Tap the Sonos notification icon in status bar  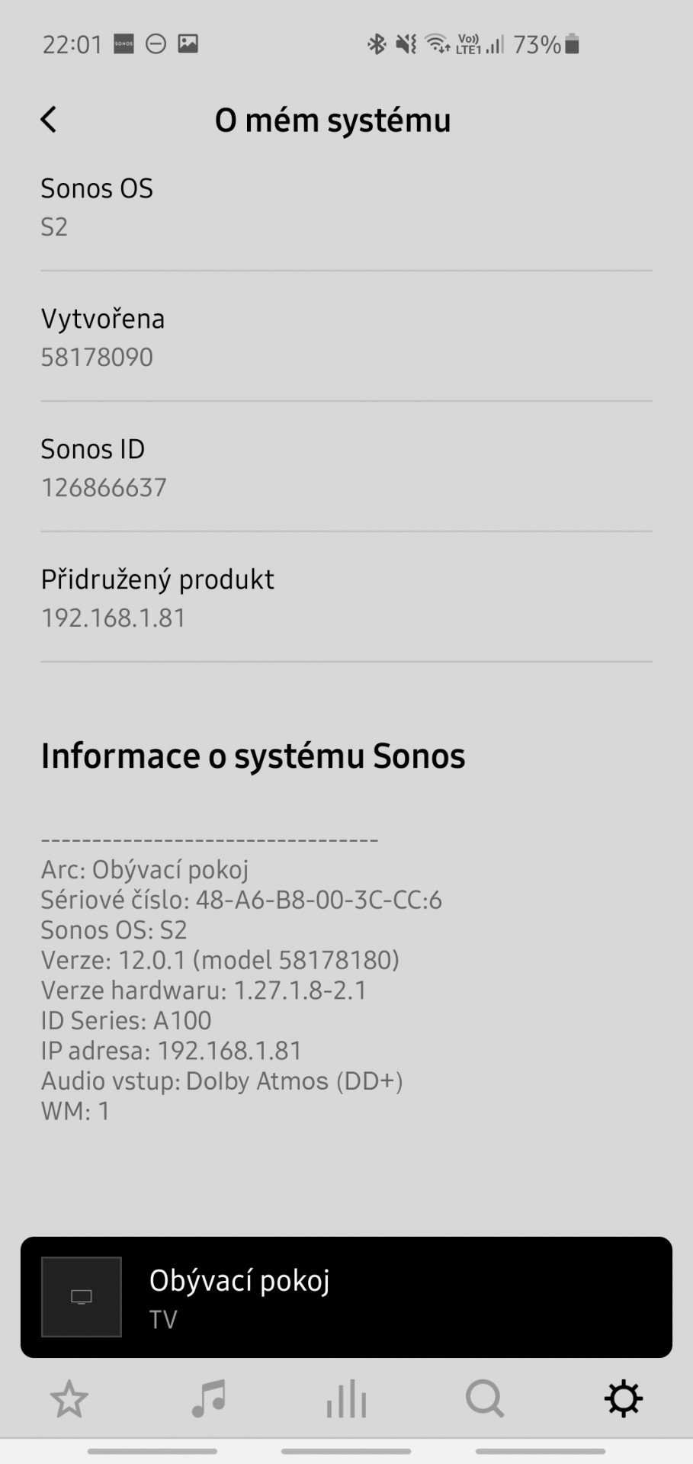click(124, 43)
